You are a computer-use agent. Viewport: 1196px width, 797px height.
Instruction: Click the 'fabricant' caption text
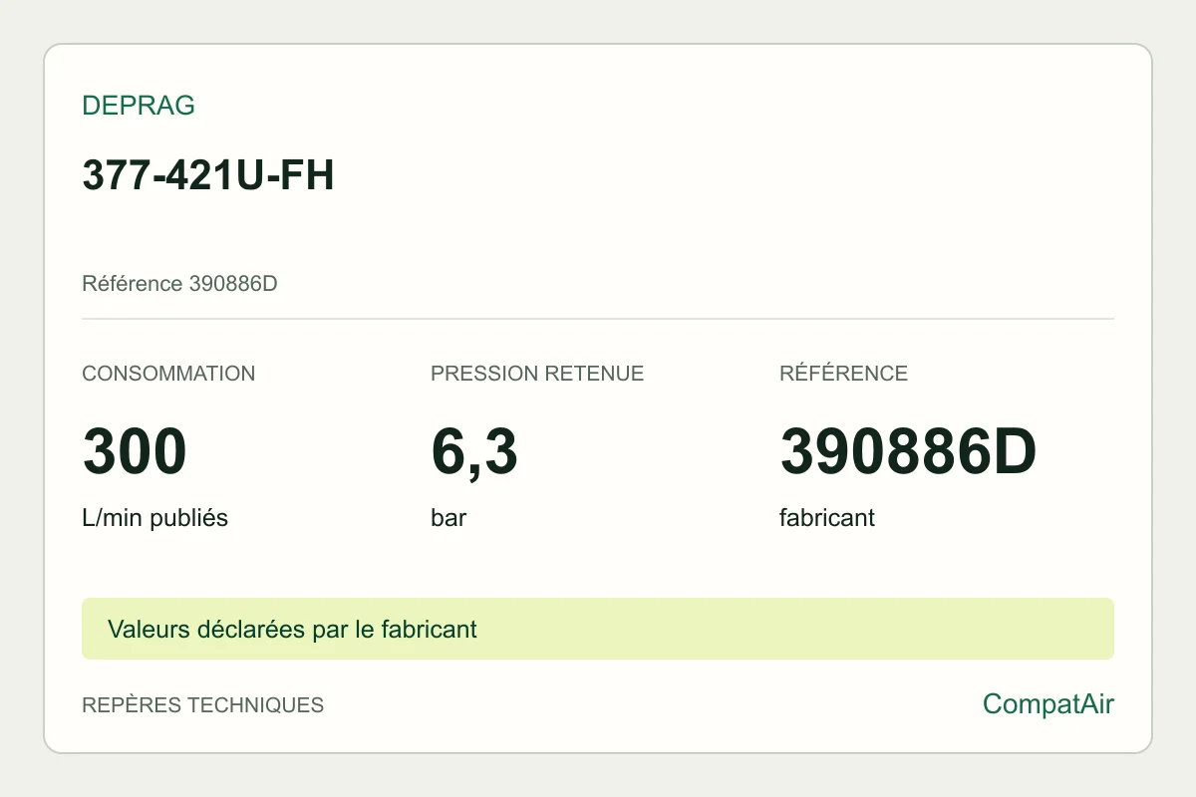tap(827, 518)
